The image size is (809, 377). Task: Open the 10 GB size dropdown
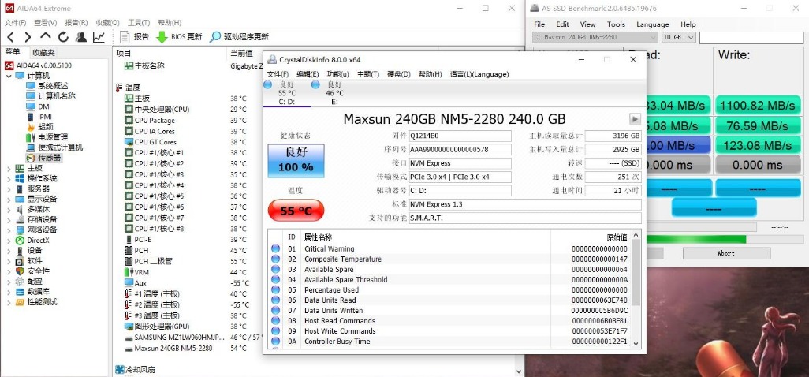(678, 37)
